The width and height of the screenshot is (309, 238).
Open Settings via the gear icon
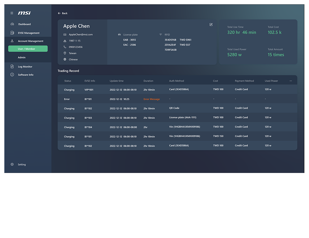click(x=12, y=164)
